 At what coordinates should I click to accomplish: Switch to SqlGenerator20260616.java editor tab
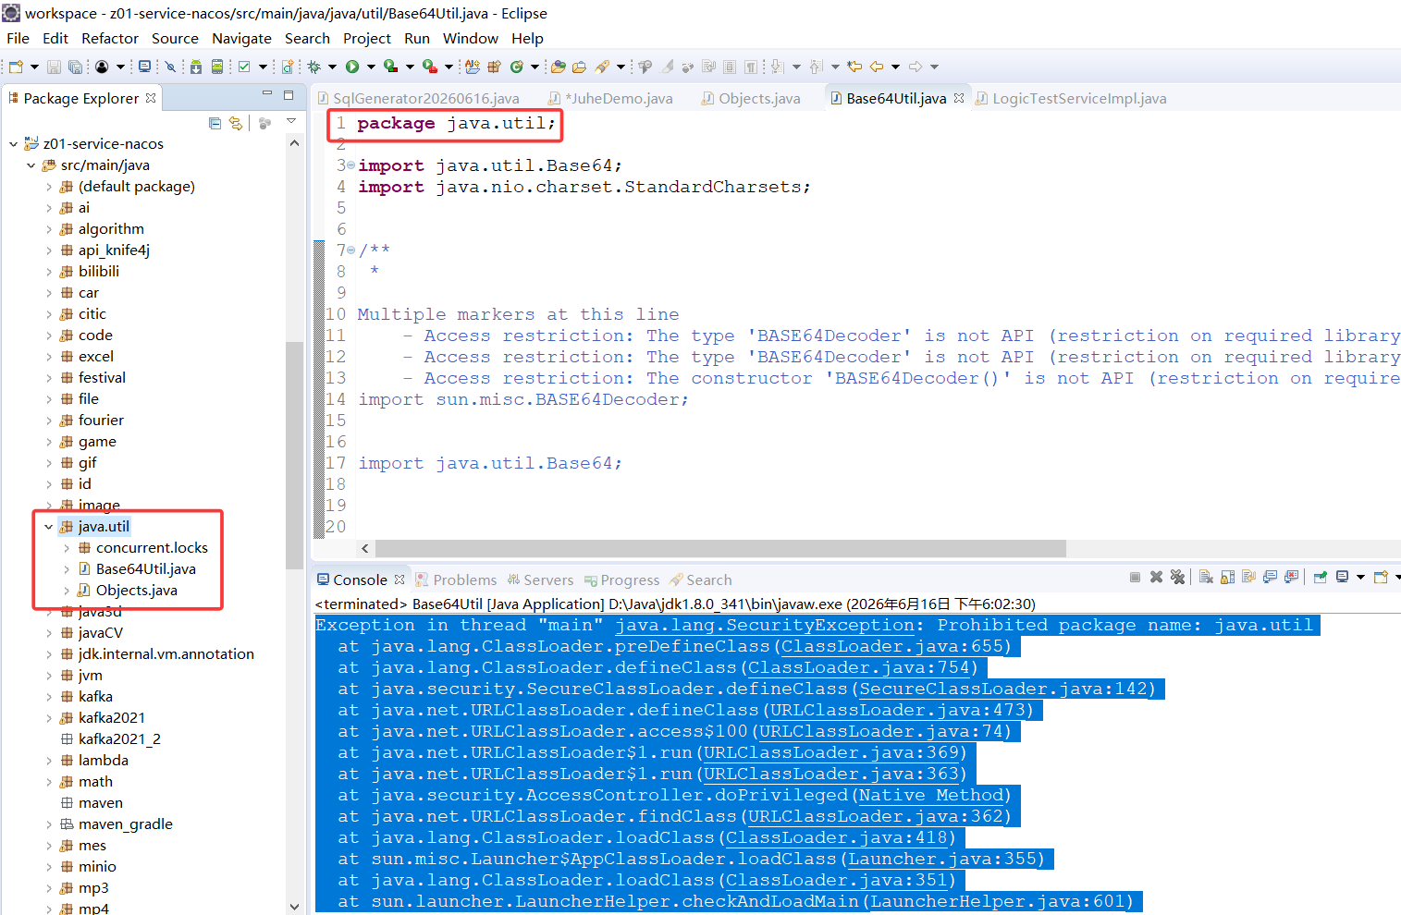[x=418, y=98]
